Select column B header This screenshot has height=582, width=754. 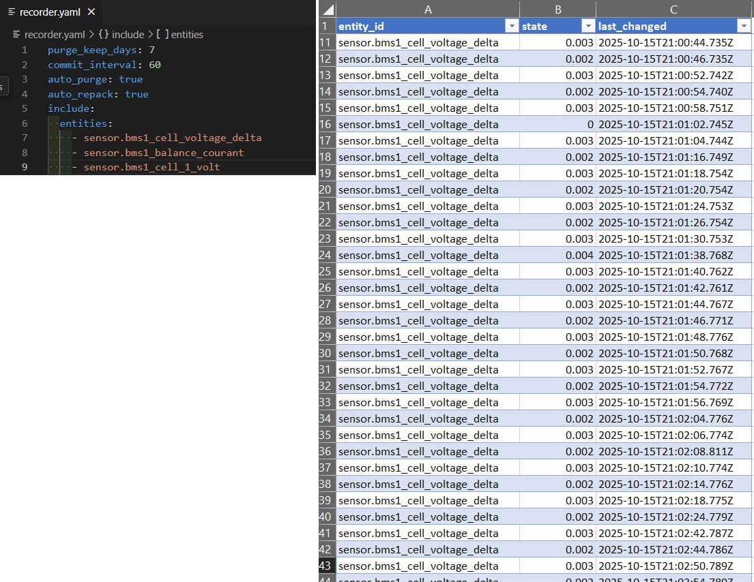pyautogui.click(x=557, y=9)
